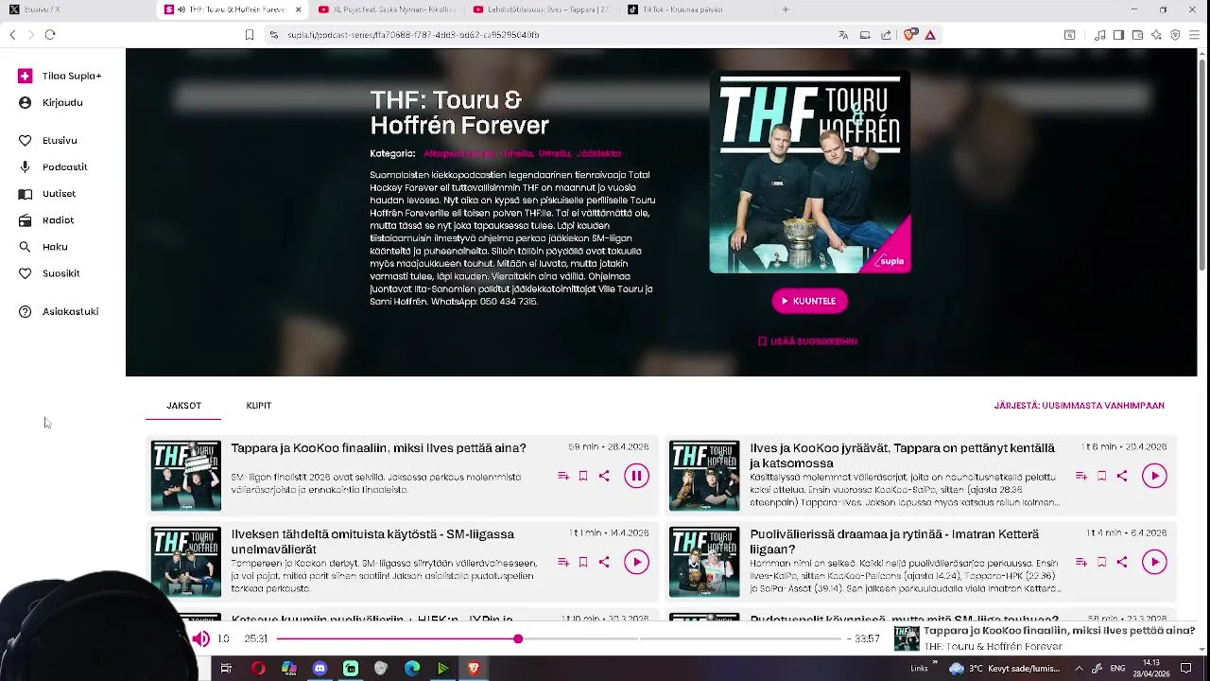Screen dimensions: 1210x681
Task: Switch to the TikTok browser tab
Action: pyautogui.click(x=696, y=9)
